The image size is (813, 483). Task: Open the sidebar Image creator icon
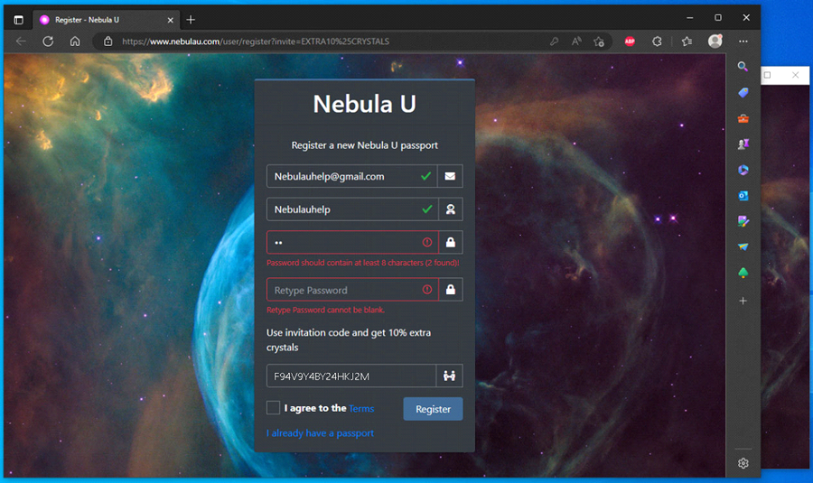(x=743, y=221)
